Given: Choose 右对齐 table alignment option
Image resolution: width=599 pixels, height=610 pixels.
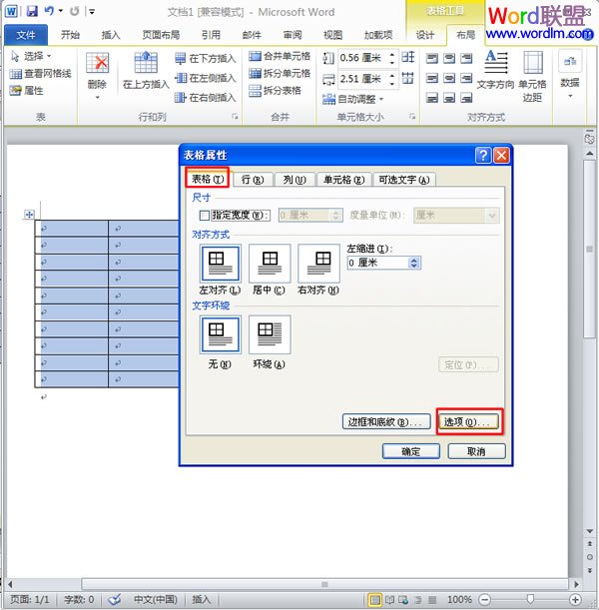Looking at the screenshot, I should pos(318,264).
